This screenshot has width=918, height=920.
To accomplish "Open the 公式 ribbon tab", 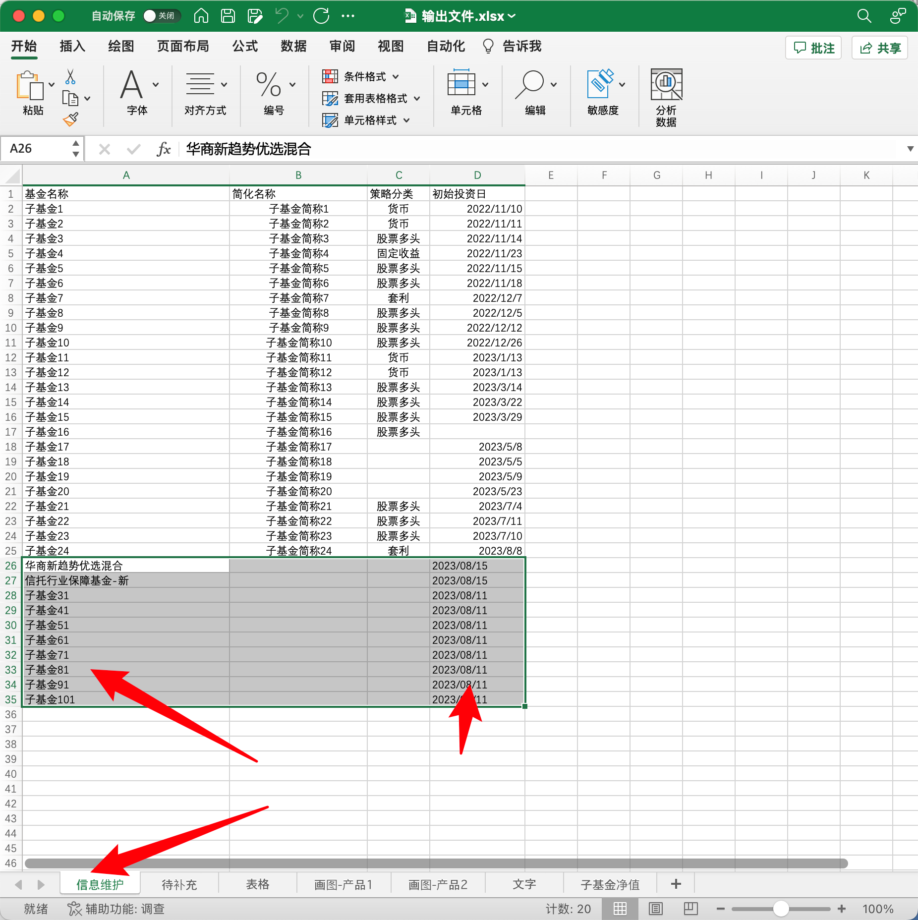I will pos(245,46).
